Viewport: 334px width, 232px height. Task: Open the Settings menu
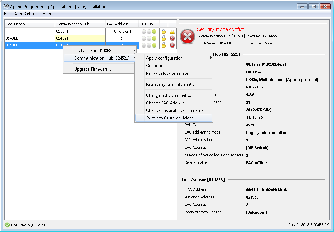tap(32, 14)
